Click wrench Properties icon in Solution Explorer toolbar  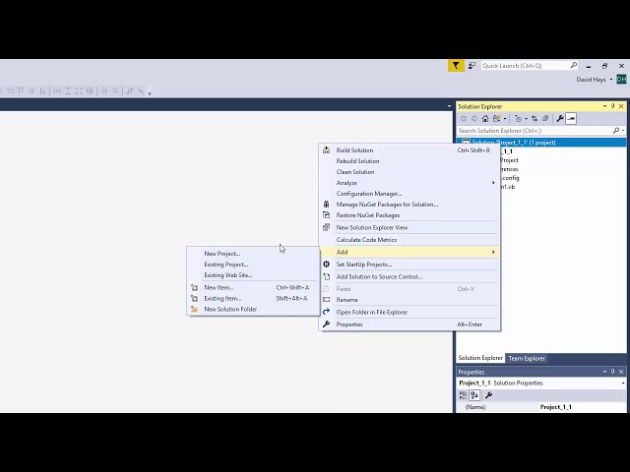[560, 118]
